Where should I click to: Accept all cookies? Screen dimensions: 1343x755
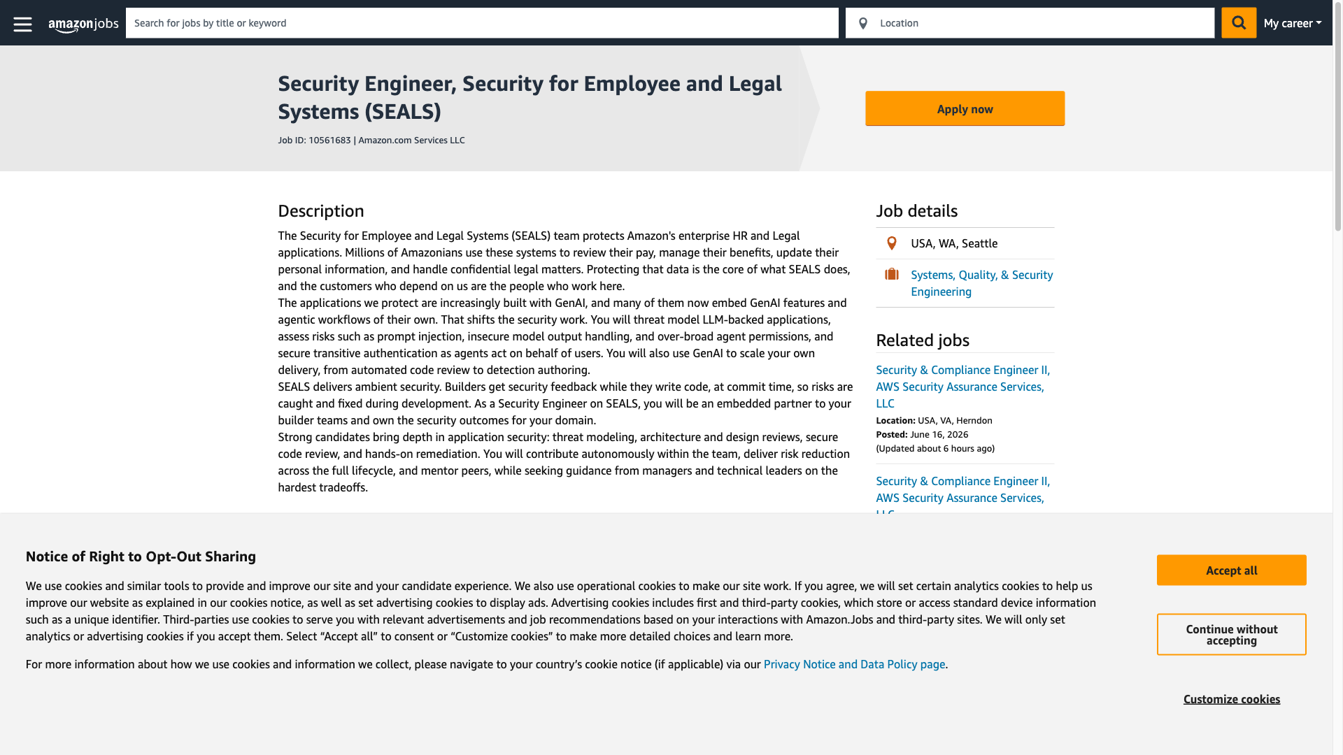1231,570
